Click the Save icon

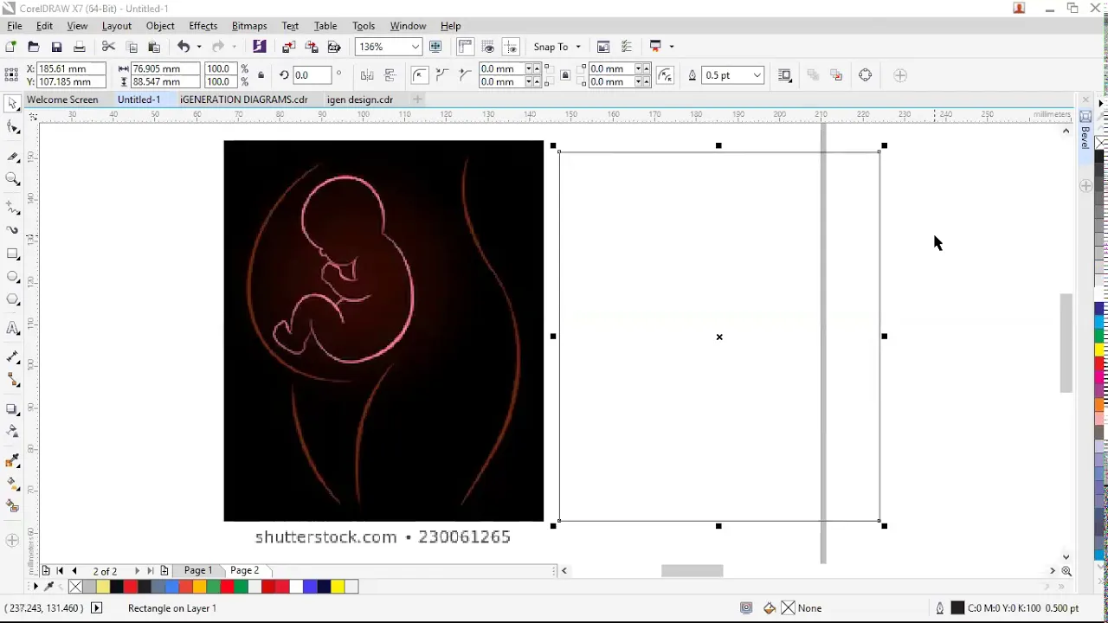click(56, 47)
